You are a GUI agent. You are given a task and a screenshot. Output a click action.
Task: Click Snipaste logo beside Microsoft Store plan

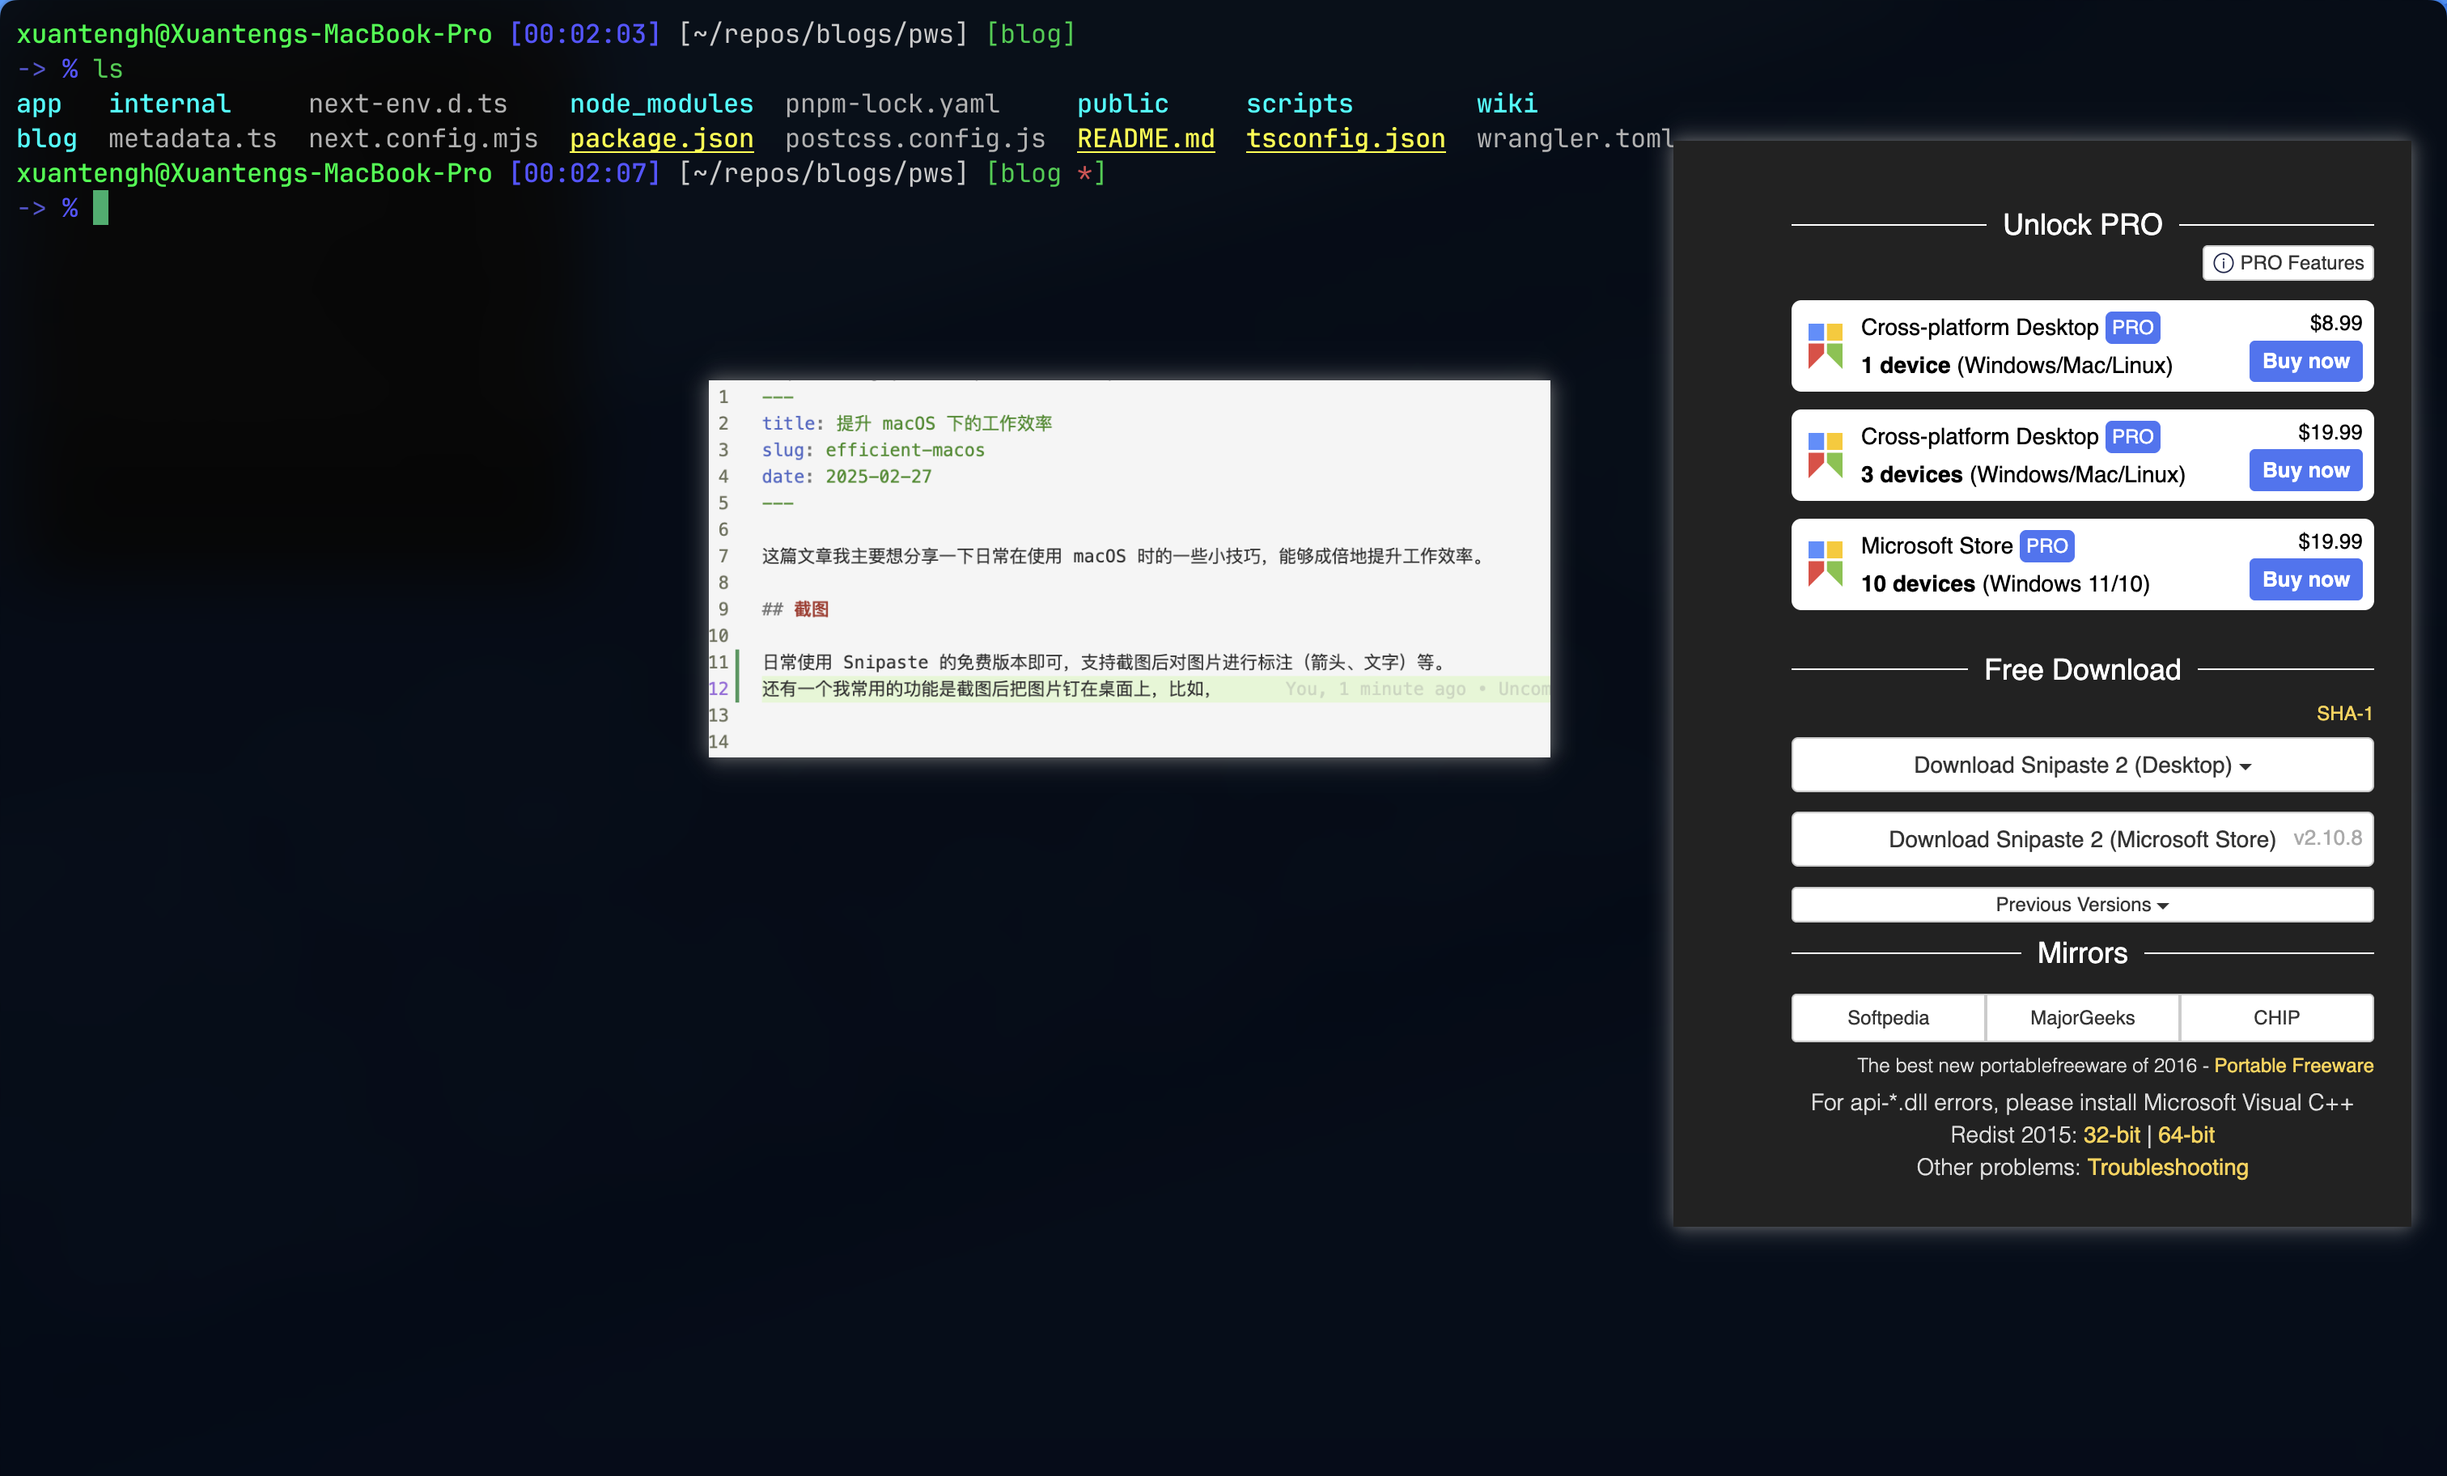[x=1824, y=563]
